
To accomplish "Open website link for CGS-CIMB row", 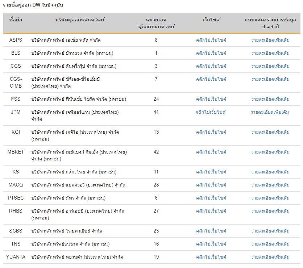I will pyautogui.click(x=211, y=79).
